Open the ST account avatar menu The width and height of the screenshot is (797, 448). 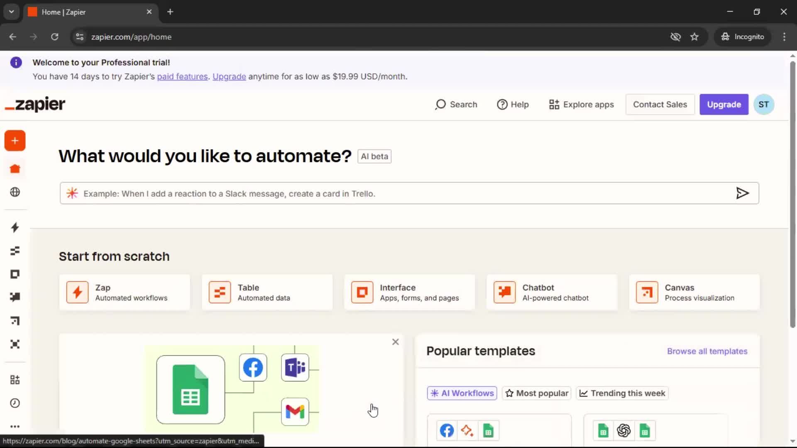[764, 105]
